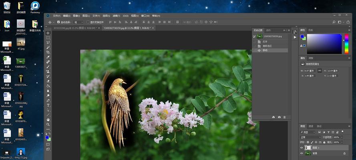Screen dimensions: 356x160
Task: Open the auto-select target dropdown
Action: click(x=79, y=22)
